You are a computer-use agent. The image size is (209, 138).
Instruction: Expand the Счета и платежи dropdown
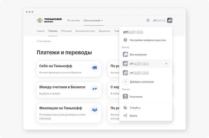pyautogui.click(x=93, y=20)
